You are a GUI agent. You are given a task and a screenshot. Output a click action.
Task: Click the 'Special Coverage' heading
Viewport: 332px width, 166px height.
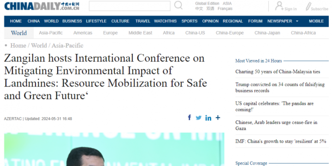[x=251, y=163]
